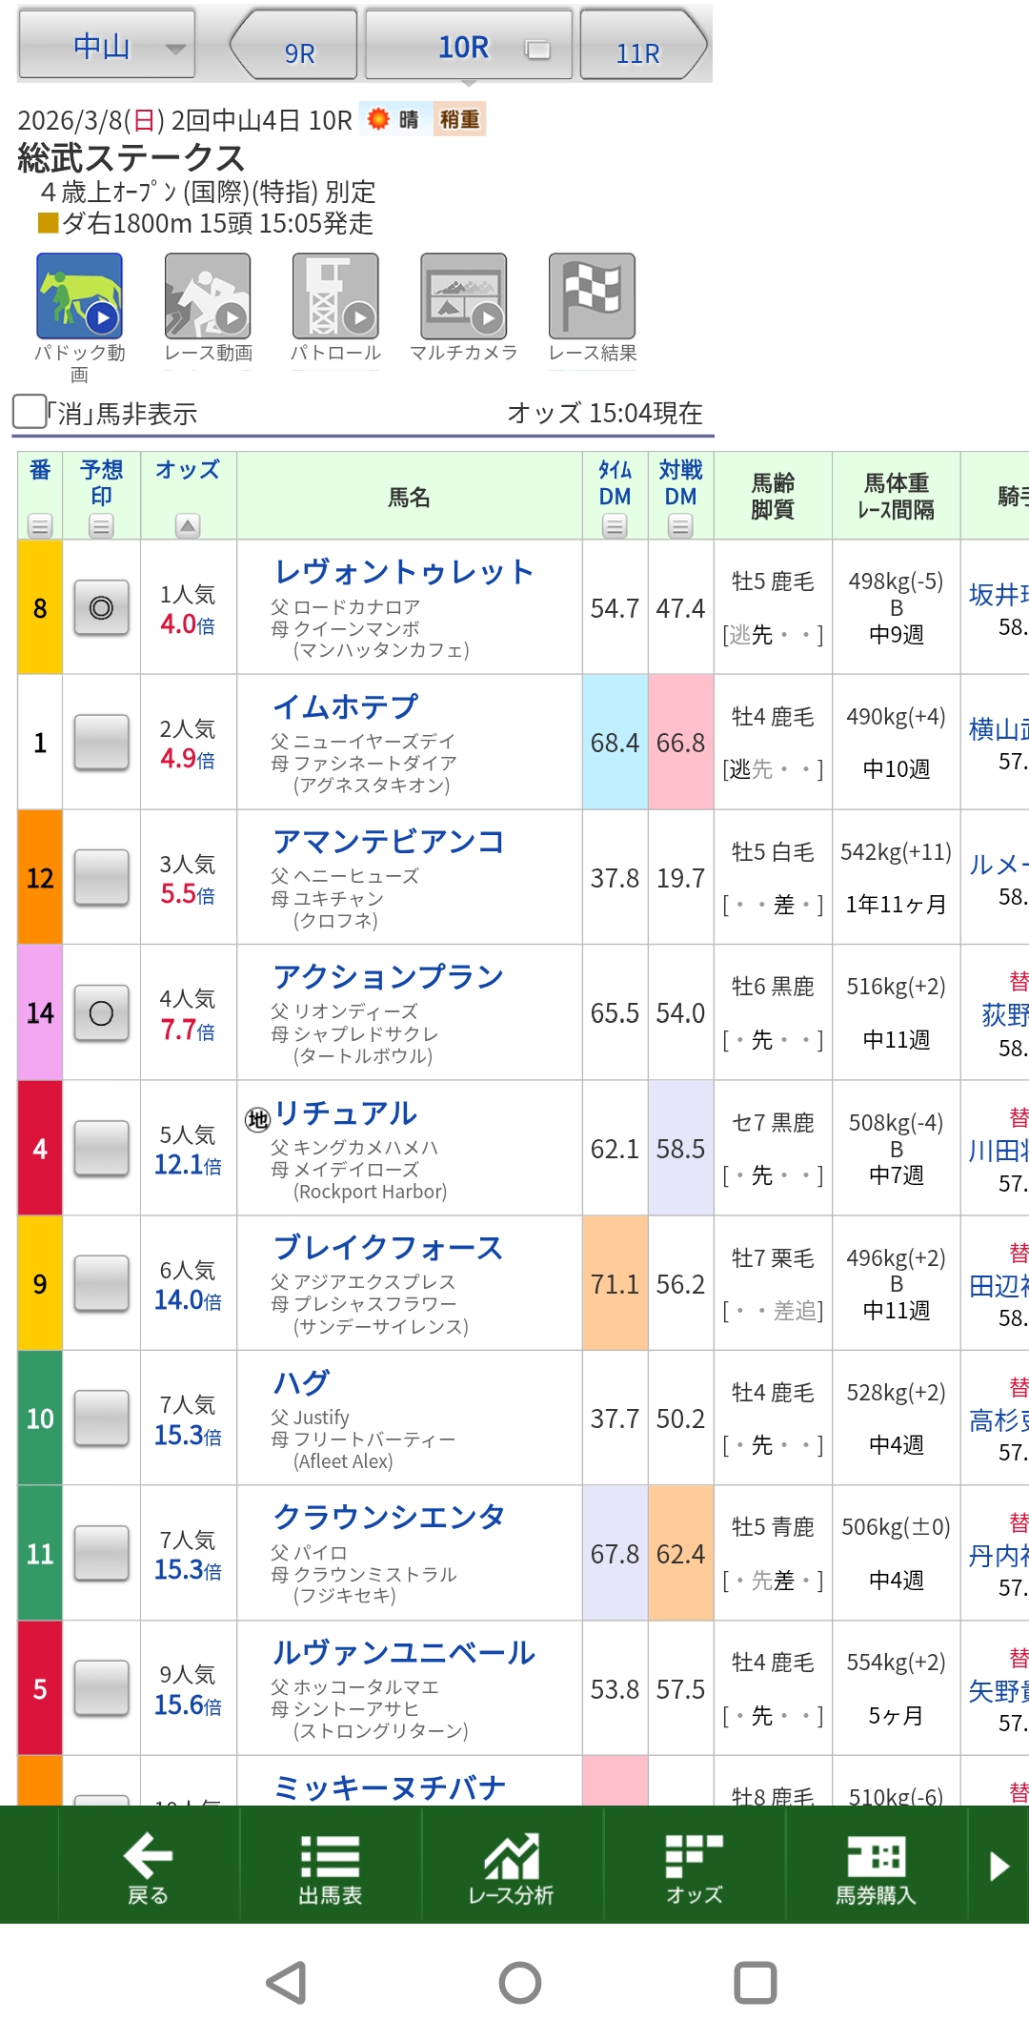Open the patrol video icon
This screenshot has height=2041, width=1029.
(x=334, y=296)
